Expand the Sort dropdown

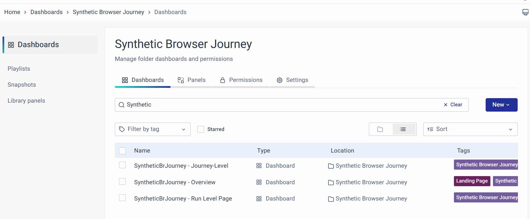(x=470, y=129)
